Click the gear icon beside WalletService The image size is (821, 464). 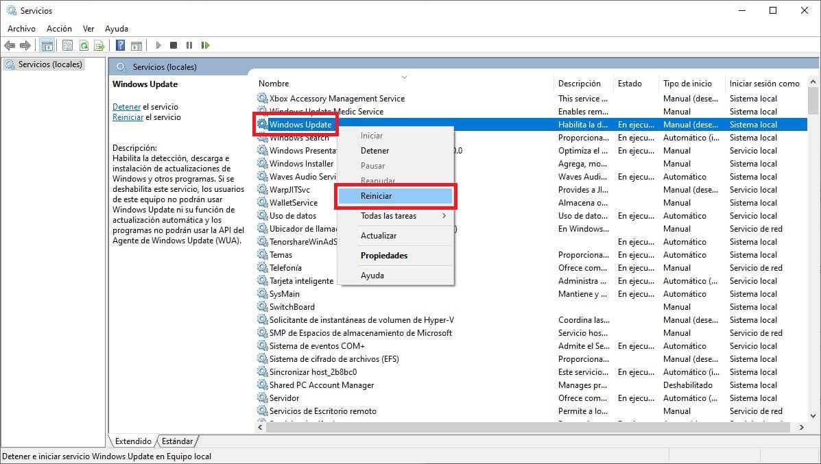[262, 202]
